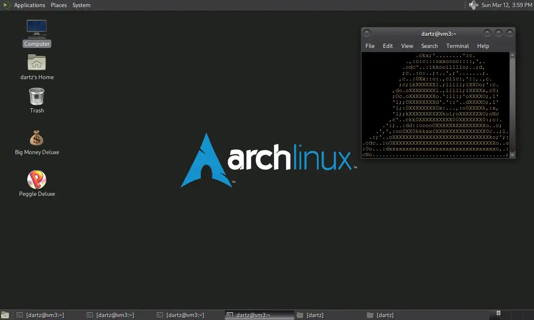
Task: Click the show desktop icon in the bottom panel
Action: point(5,315)
